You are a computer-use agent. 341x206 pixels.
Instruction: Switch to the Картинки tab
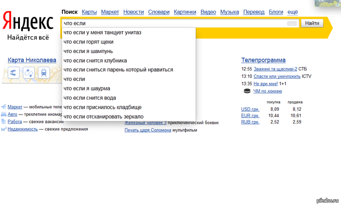[x=185, y=11]
